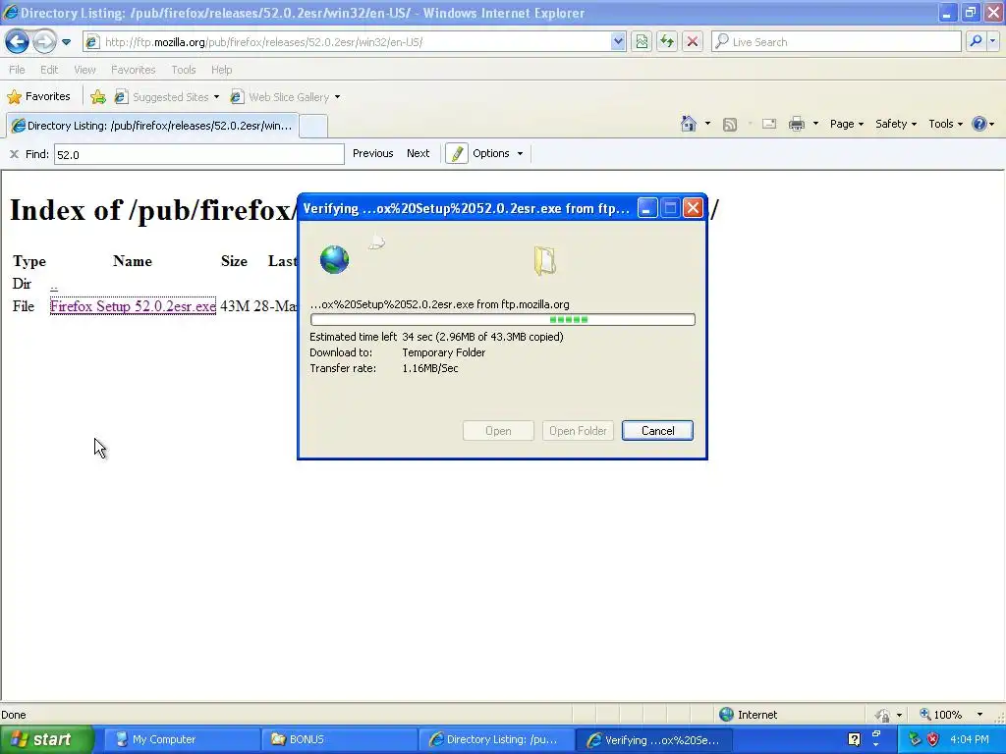Click the Live Search box

(837, 42)
